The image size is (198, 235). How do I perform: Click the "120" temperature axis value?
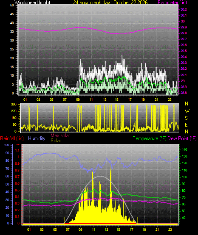tap(184, 163)
